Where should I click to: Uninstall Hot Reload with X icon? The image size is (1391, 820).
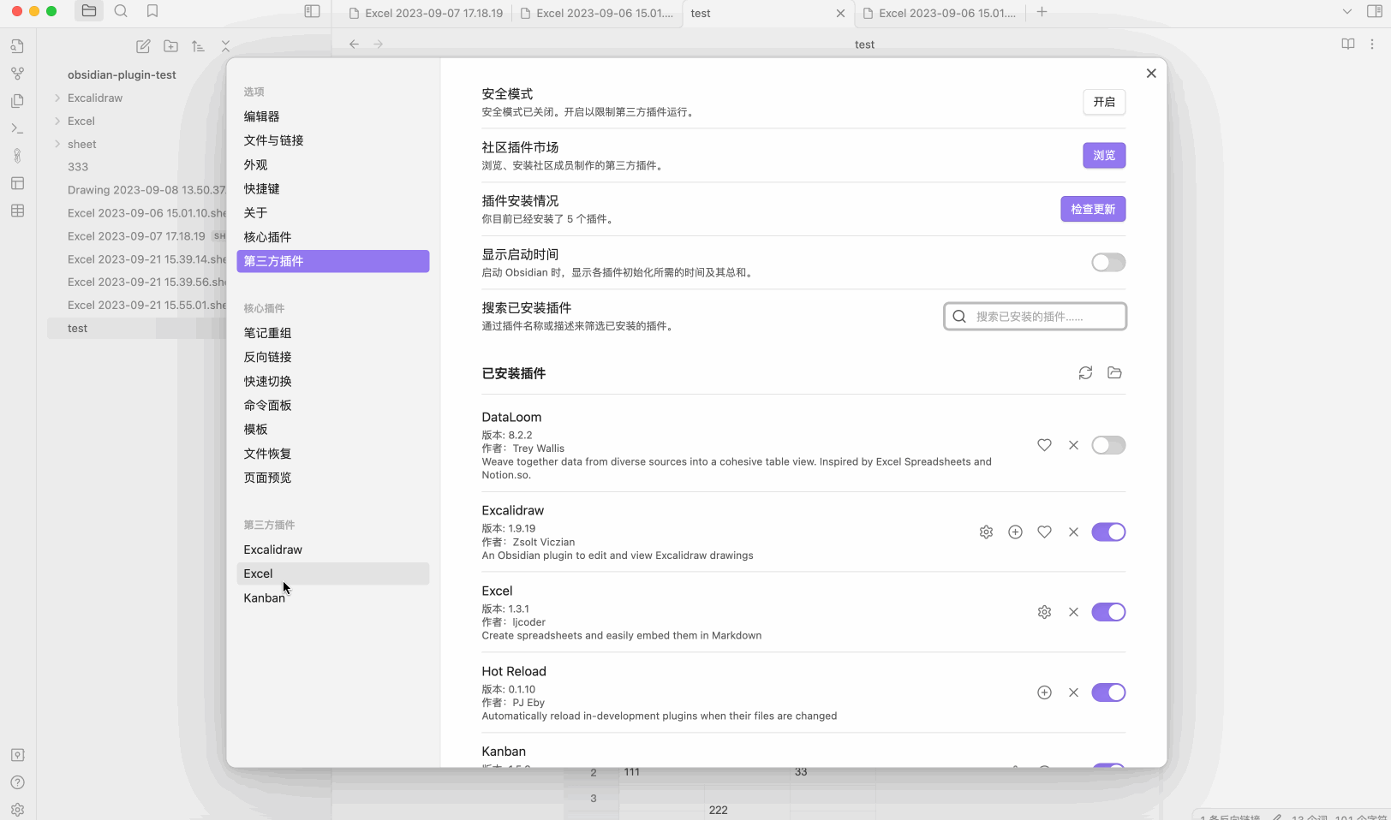click(1073, 692)
